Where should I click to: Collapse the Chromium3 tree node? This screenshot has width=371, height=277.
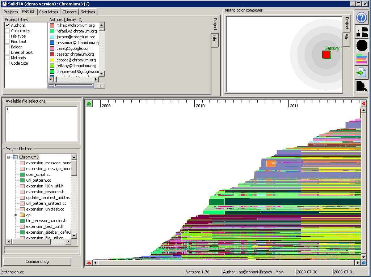coord(8,157)
